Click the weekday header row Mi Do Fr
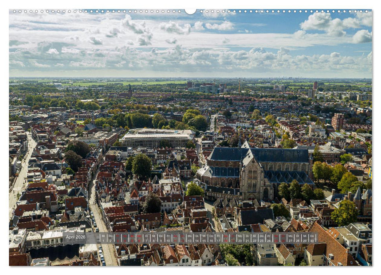The height and width of the screenshot is (275, 381). pos(110,236)
